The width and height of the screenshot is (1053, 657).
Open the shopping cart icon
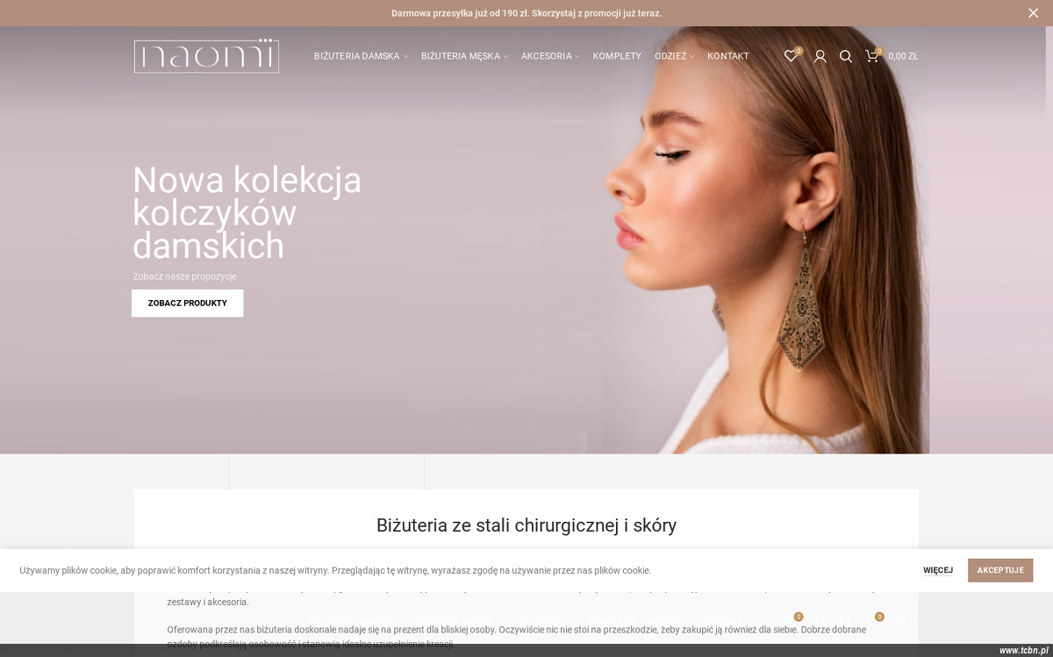(872, 56)
